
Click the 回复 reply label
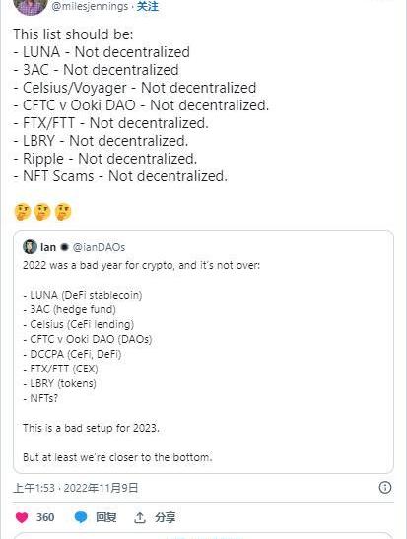tap(105, 517)
